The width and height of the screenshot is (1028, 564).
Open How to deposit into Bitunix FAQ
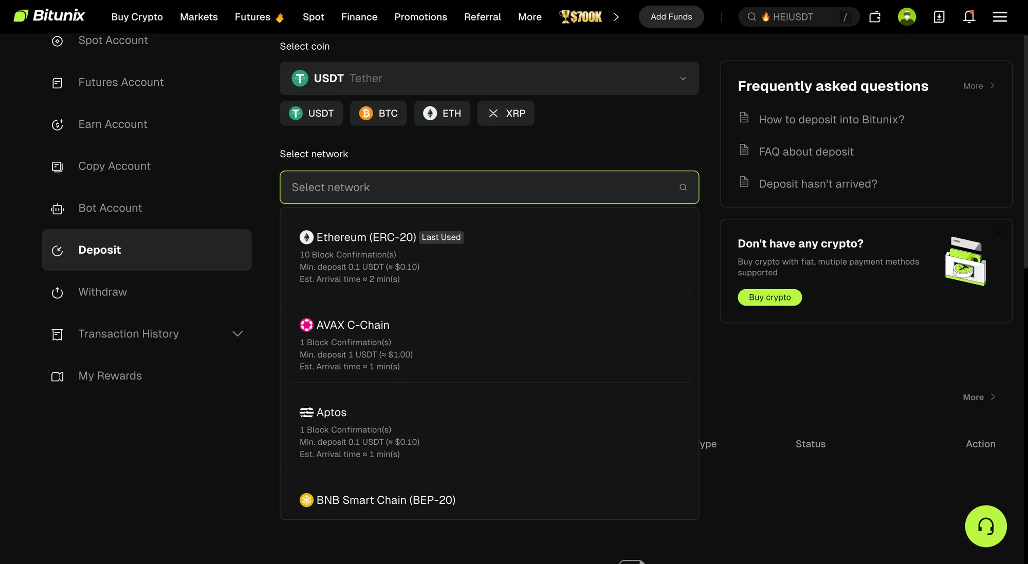[x=831, y=120]
